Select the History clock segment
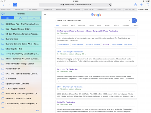 tap(34, 18)
